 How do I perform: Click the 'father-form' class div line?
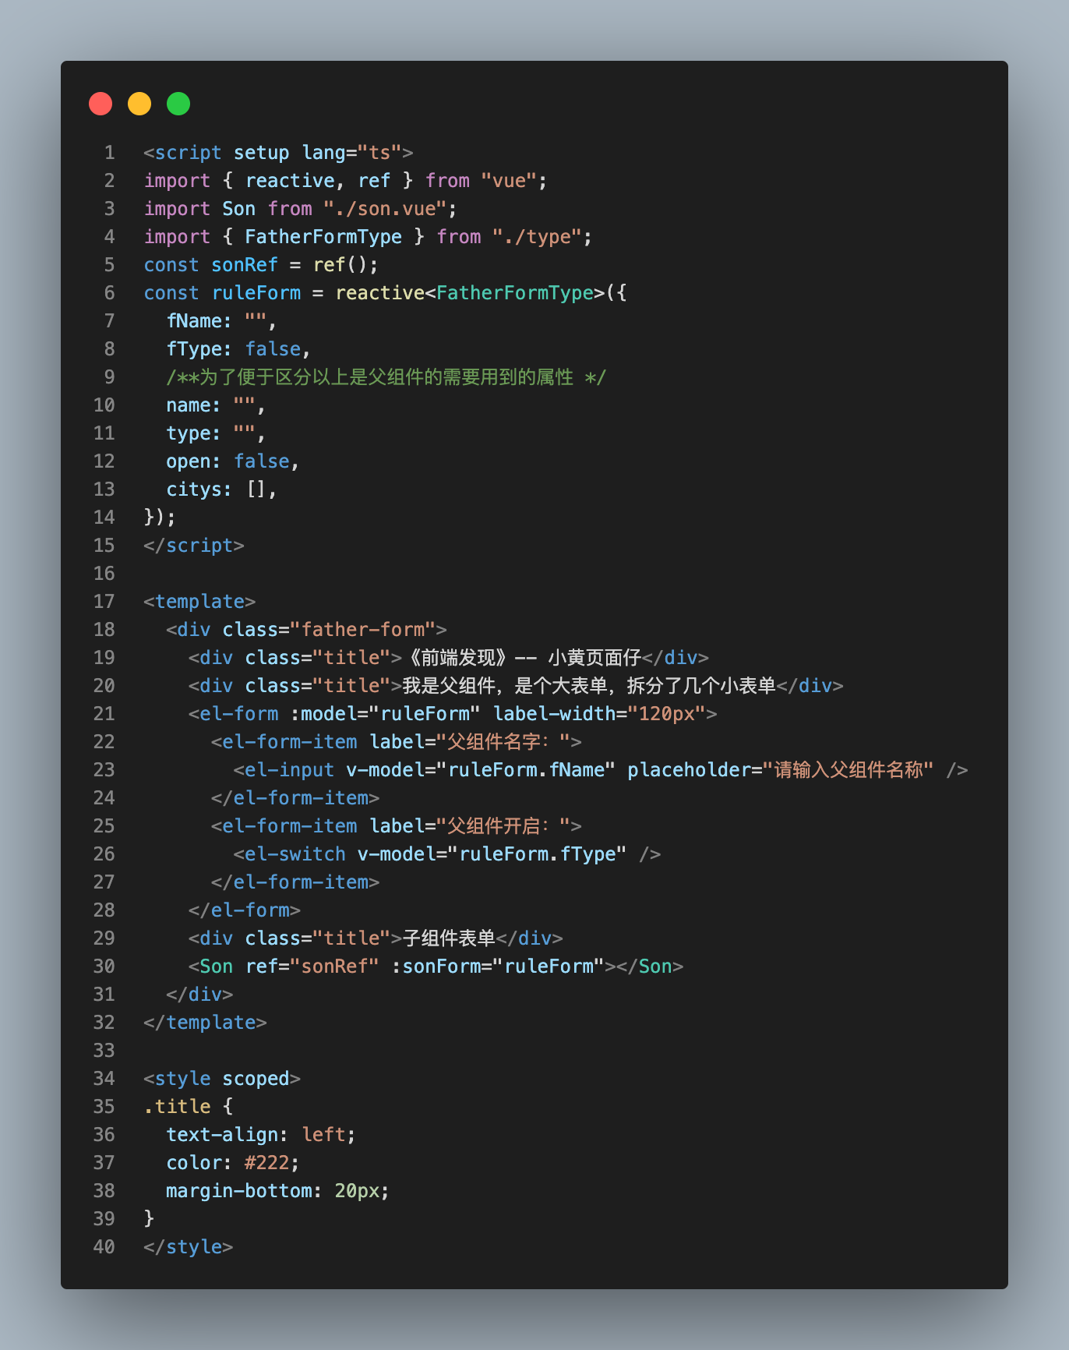click(x=306, y=630)
